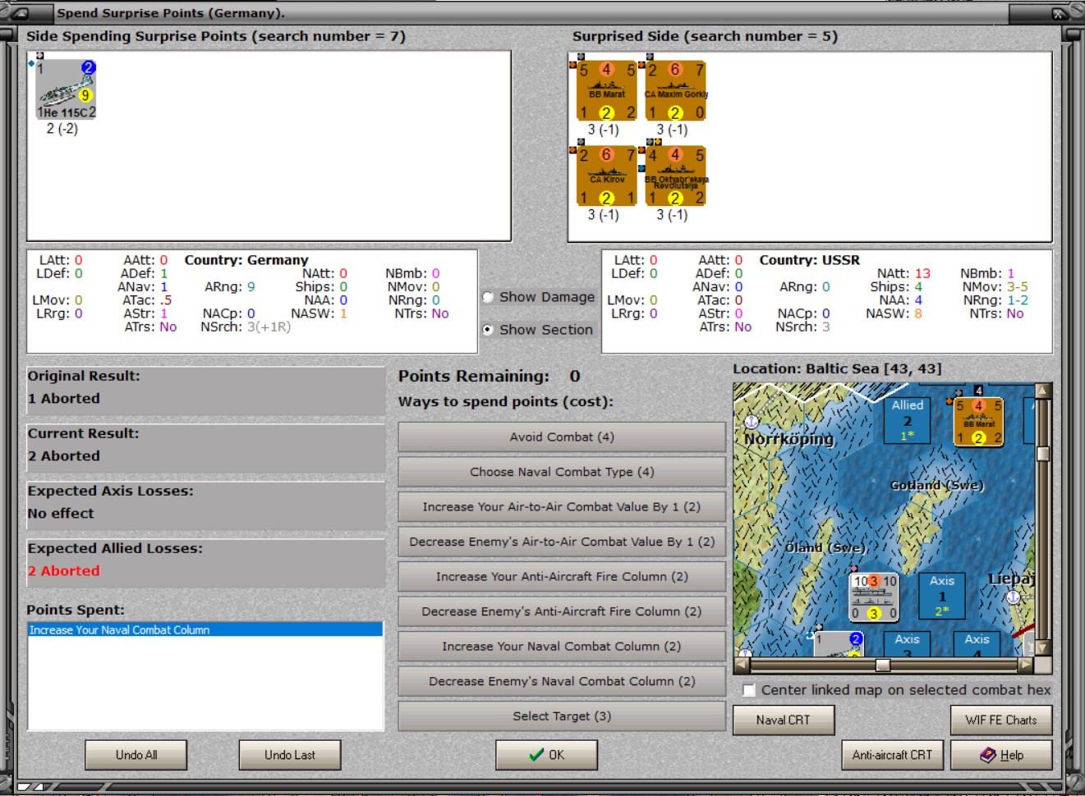Click the Norrköping port anchor symbol
Viewport: 1085px width, 796px height.
click(x=751, y=422)
